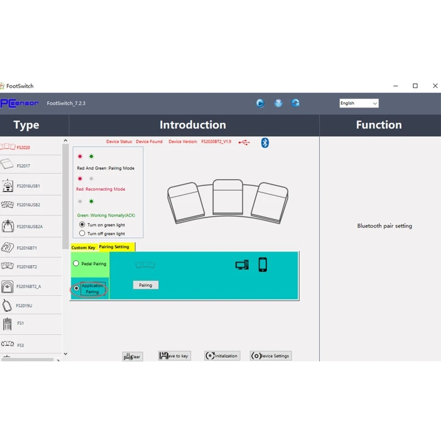Click the middle pedal in the diagram

[x=228, y=197]
